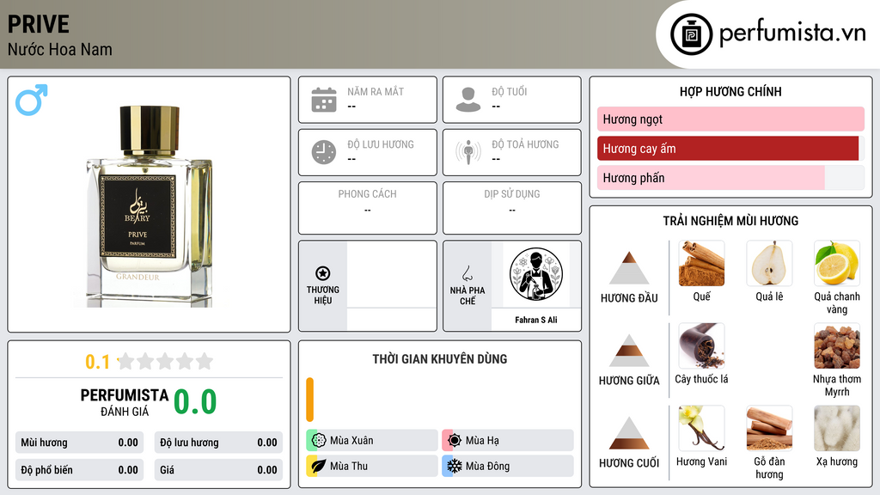This screenshot has height=495, width=880.
Task: Select the Hương Vani vanilla note image
Action: click(x=701, y=428)
